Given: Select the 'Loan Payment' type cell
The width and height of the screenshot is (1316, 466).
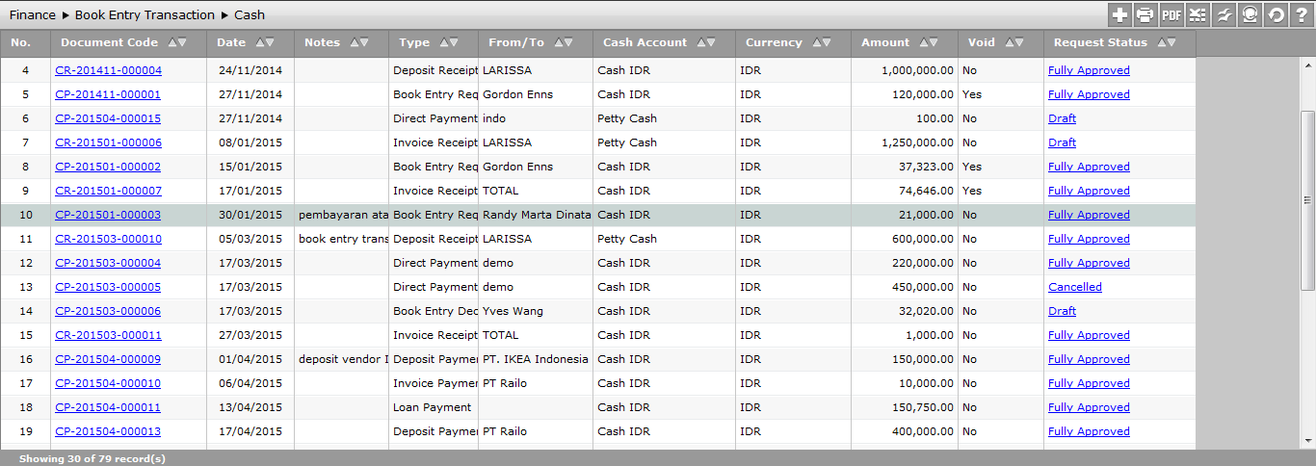Looking at the screenshot, I should [x=433, y=407].
